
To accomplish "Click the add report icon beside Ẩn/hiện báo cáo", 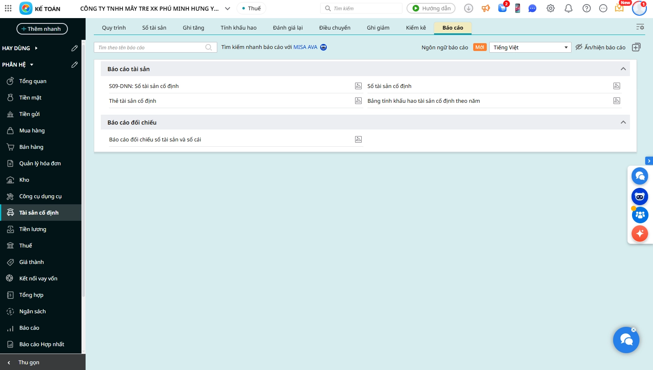I will coord(636,47).
